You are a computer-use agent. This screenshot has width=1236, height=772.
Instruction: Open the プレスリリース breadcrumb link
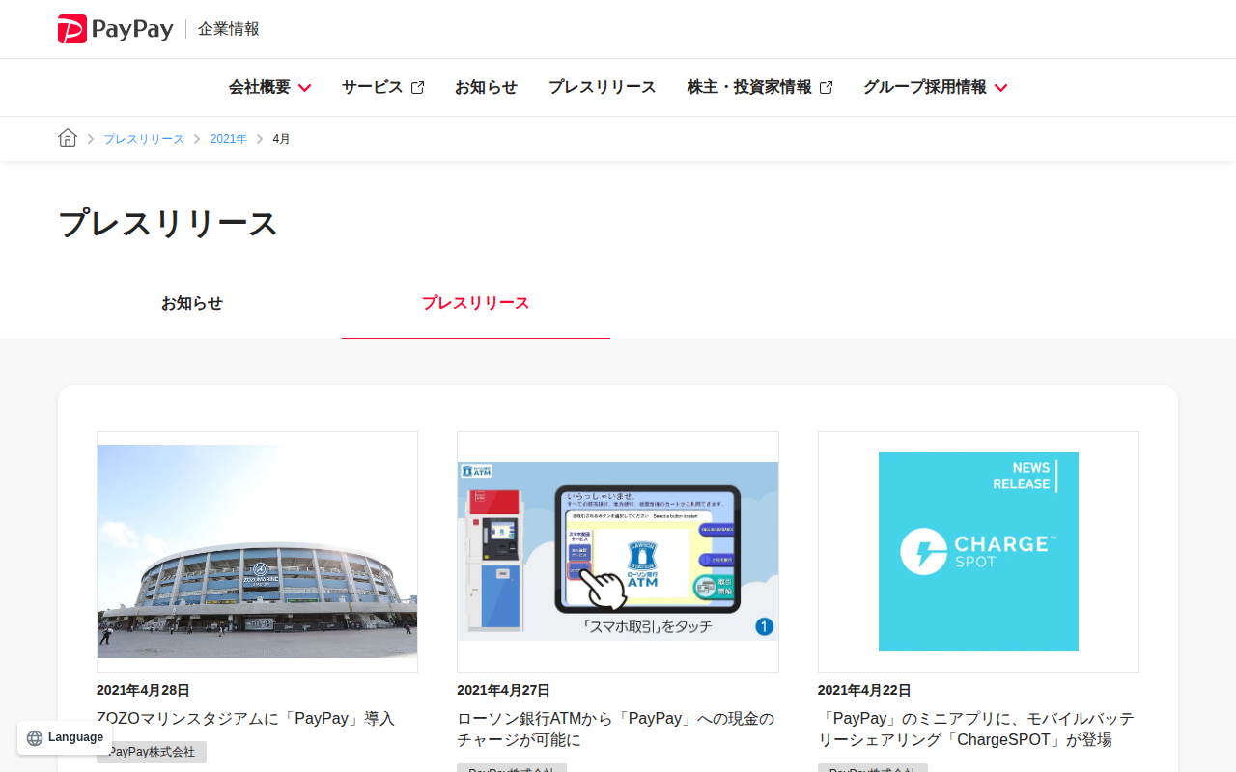pyautogui.click(x=144, y=139)
